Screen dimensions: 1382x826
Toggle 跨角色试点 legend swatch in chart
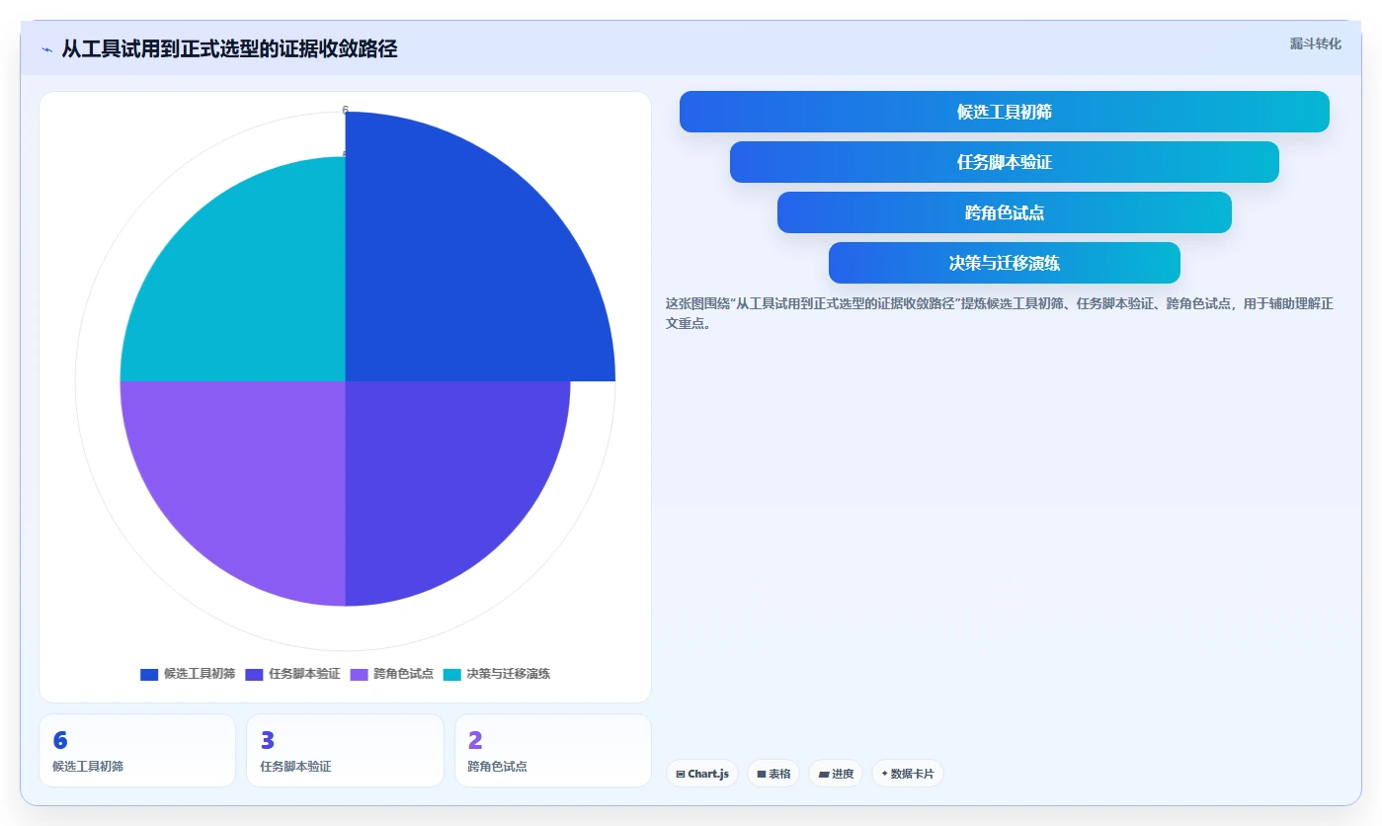[359, 674]
